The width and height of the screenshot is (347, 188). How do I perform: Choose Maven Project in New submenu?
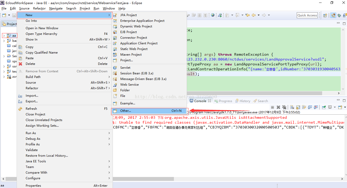(x=149, y=54)
